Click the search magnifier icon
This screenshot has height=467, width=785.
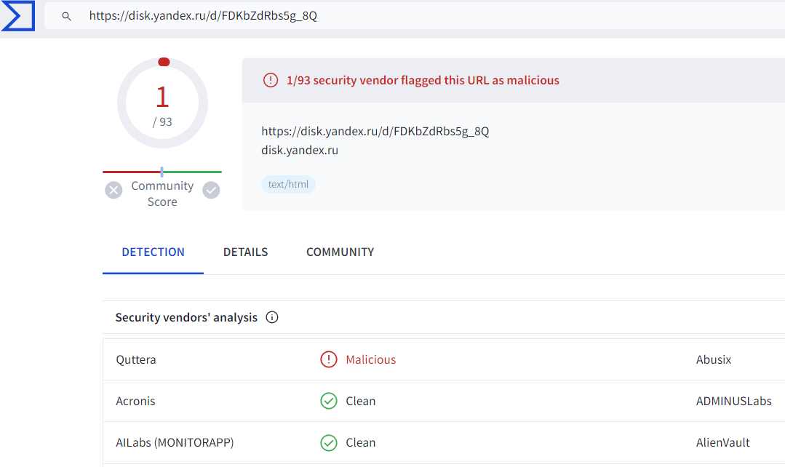66,17
